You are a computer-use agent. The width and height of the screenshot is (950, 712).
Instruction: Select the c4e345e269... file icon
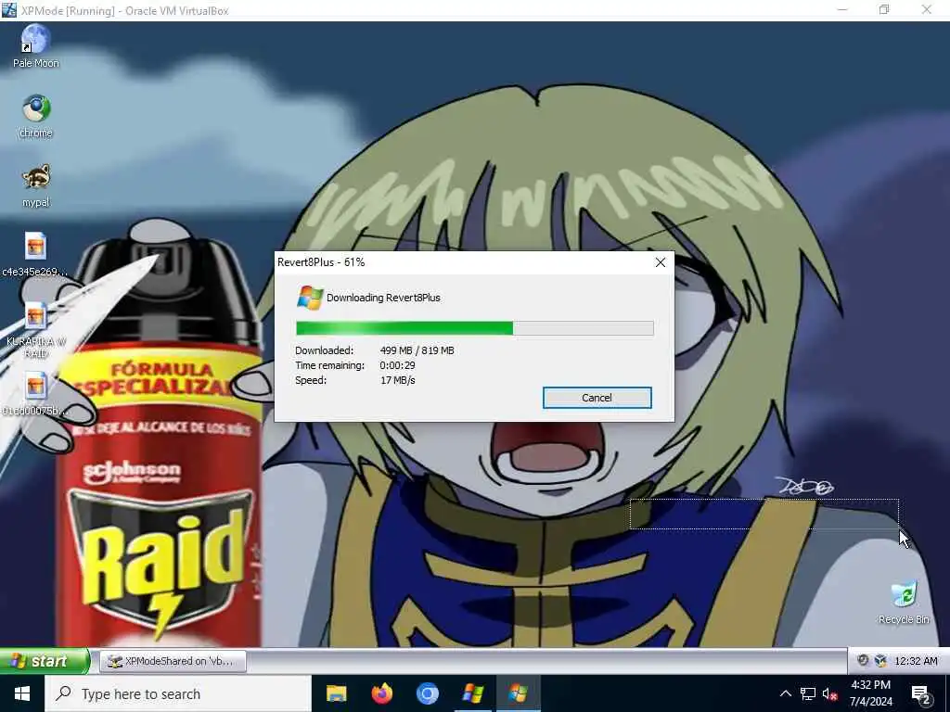click(x=35, y=255)
